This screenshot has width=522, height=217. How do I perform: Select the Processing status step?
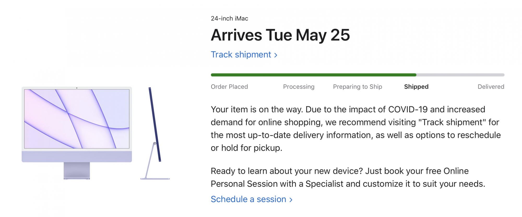[299, 87]
